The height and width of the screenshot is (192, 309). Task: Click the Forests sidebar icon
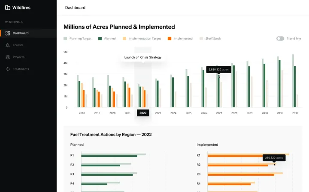pos(8,45)
